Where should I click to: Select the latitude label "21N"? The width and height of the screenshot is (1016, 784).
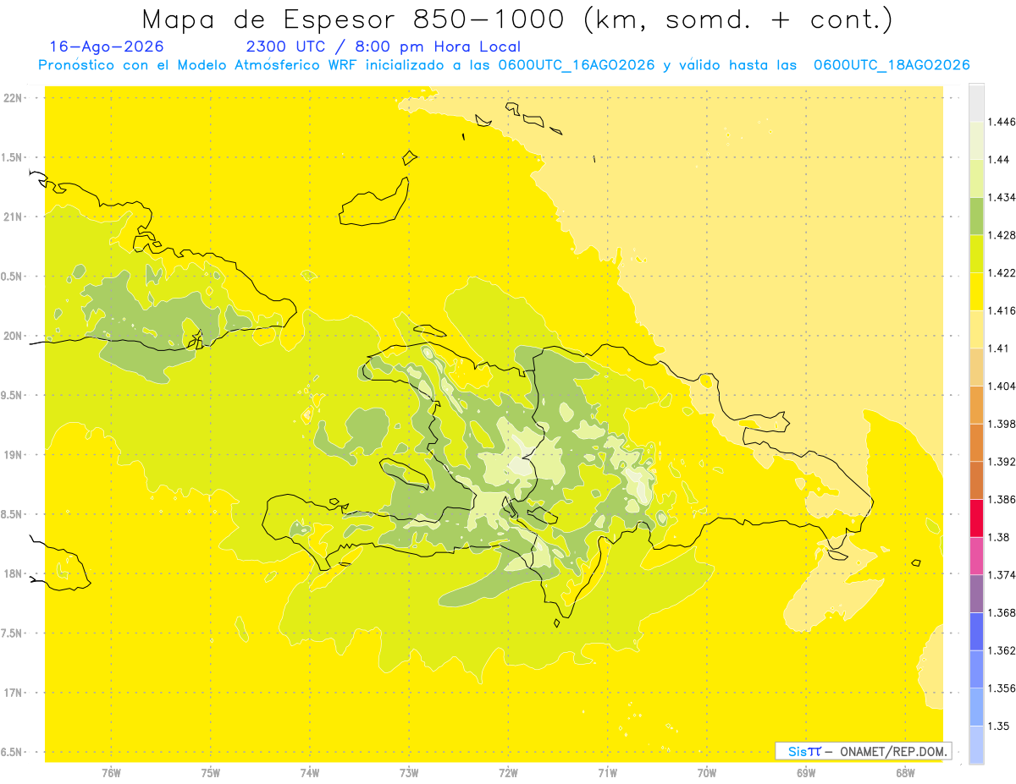click(14, 217)
